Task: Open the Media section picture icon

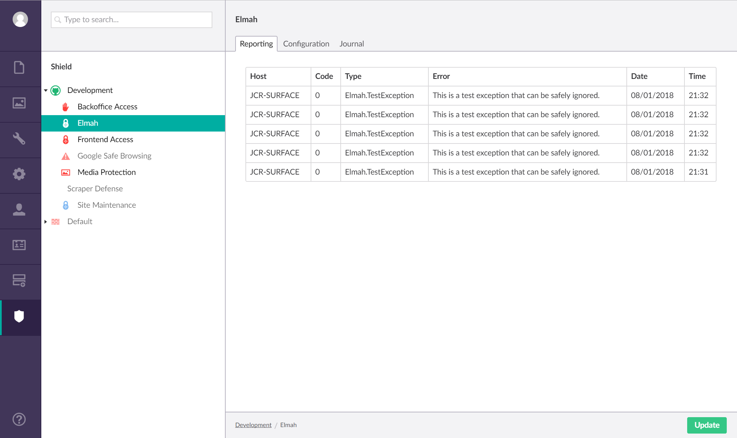Action: pyautogui.click(x=19, y=103)
